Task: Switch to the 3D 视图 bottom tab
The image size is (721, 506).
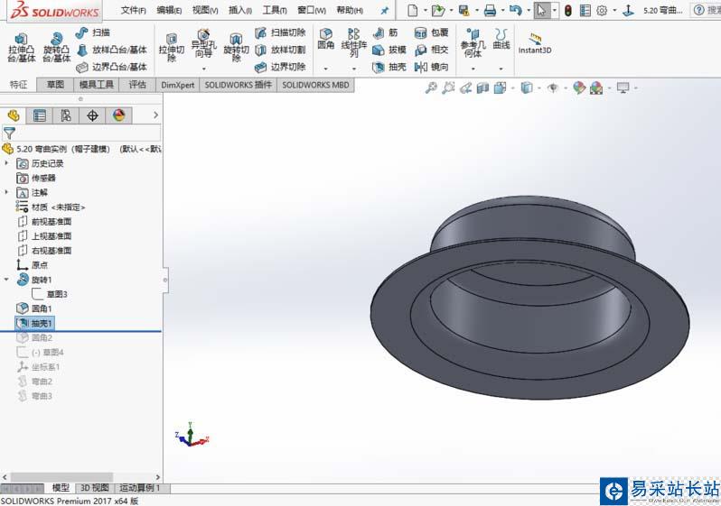Action: [x=95, y=488]
